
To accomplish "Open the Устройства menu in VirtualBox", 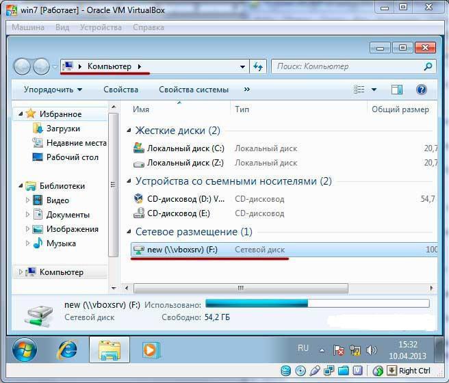I will coord(101,27).
